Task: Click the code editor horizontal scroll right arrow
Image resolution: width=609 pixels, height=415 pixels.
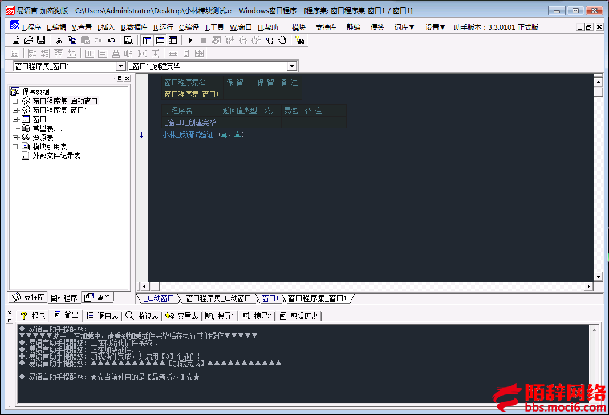Action: click(x=589, y=286)
